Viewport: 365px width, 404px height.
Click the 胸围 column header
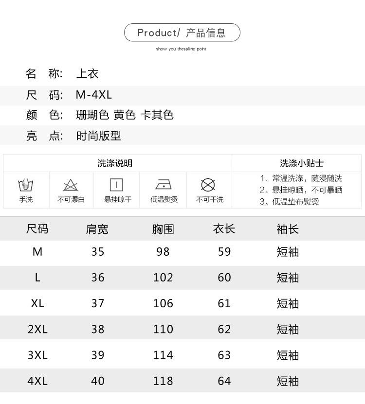click(163, 229)
